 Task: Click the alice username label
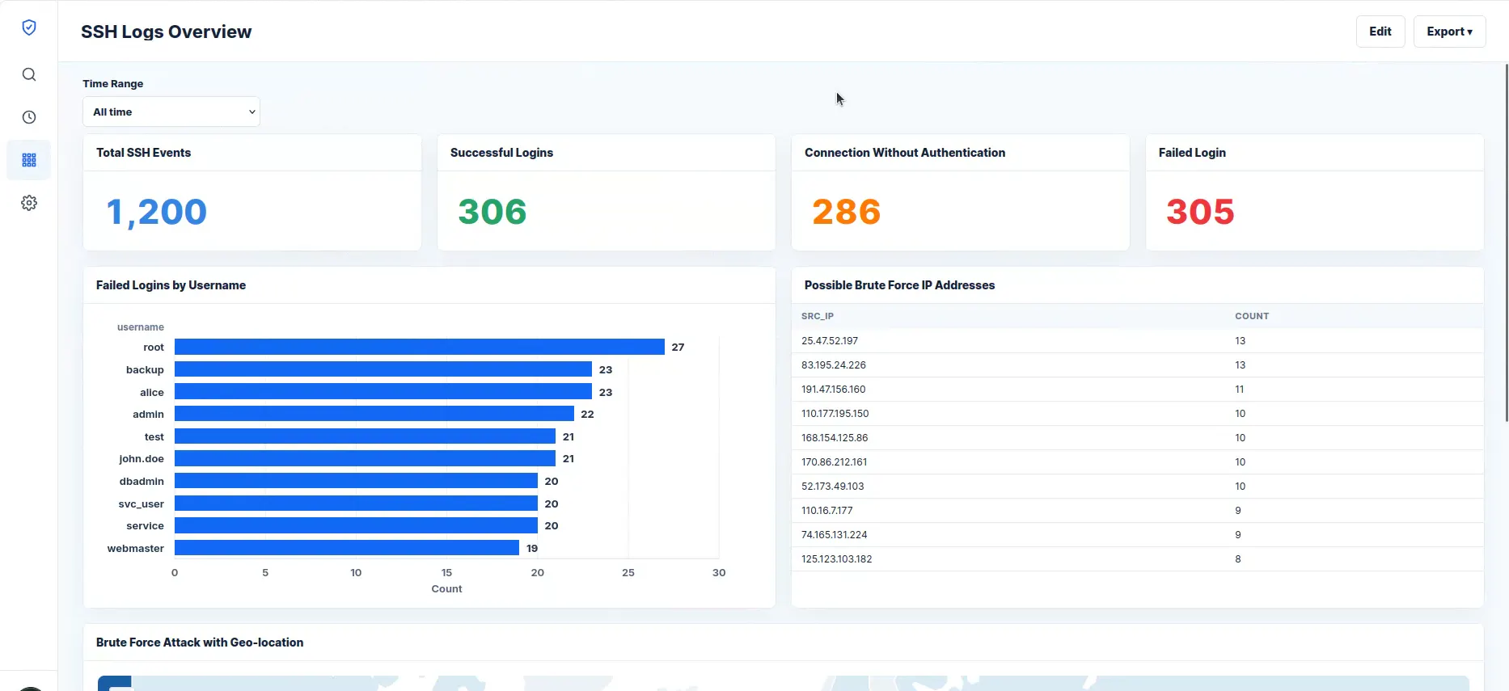(x=152, y=392)
